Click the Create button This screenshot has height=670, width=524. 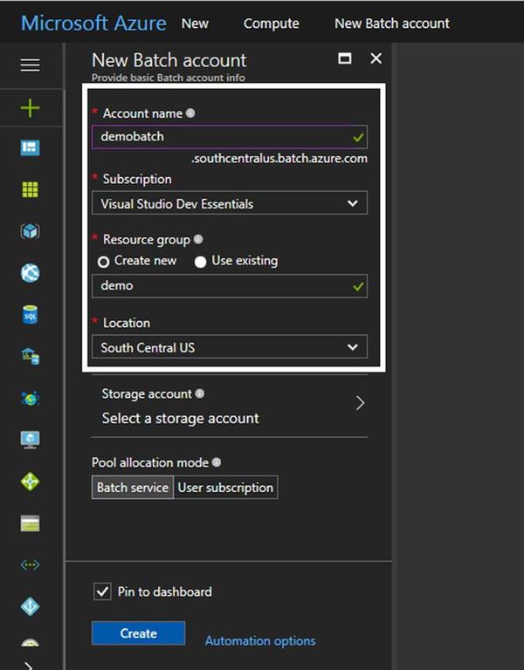pos(138,633)
